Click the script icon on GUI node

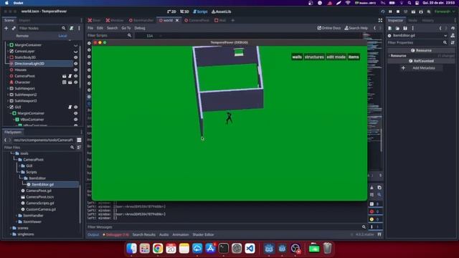pyautogui.click(x=70, y=107)
